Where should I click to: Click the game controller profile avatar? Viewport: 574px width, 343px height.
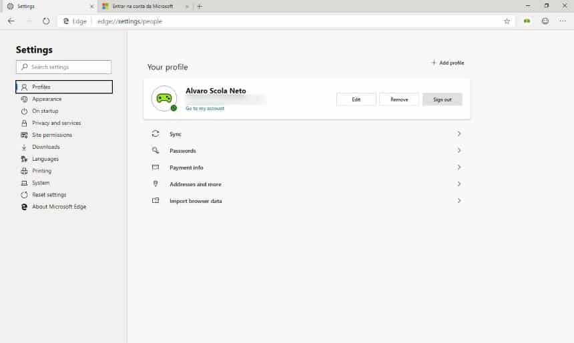[x=164, y=98]
